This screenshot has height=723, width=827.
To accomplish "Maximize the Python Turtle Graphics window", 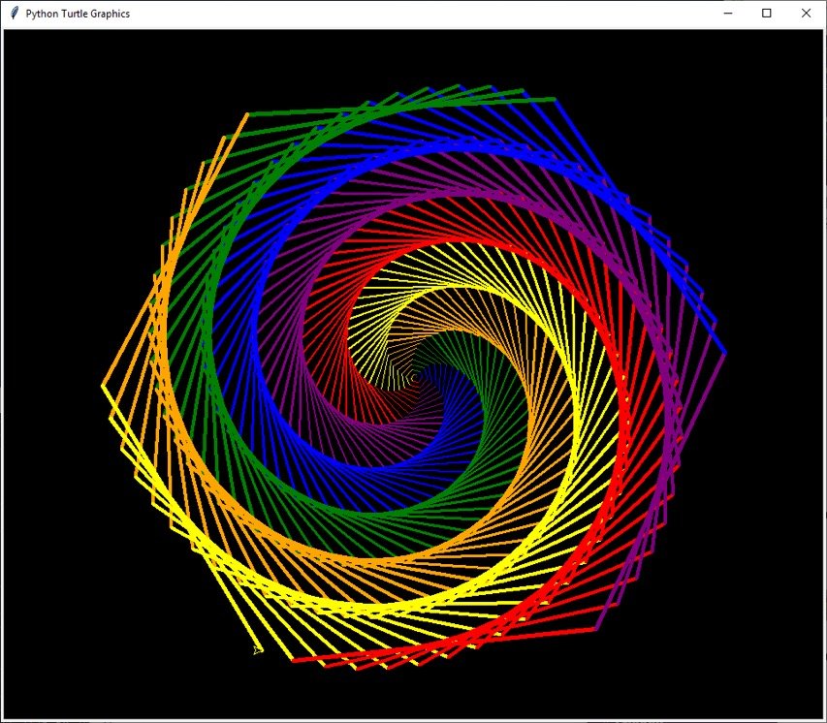I will (x=767, y=14).
